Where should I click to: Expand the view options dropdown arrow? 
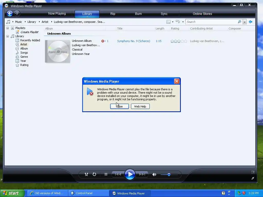183,22
